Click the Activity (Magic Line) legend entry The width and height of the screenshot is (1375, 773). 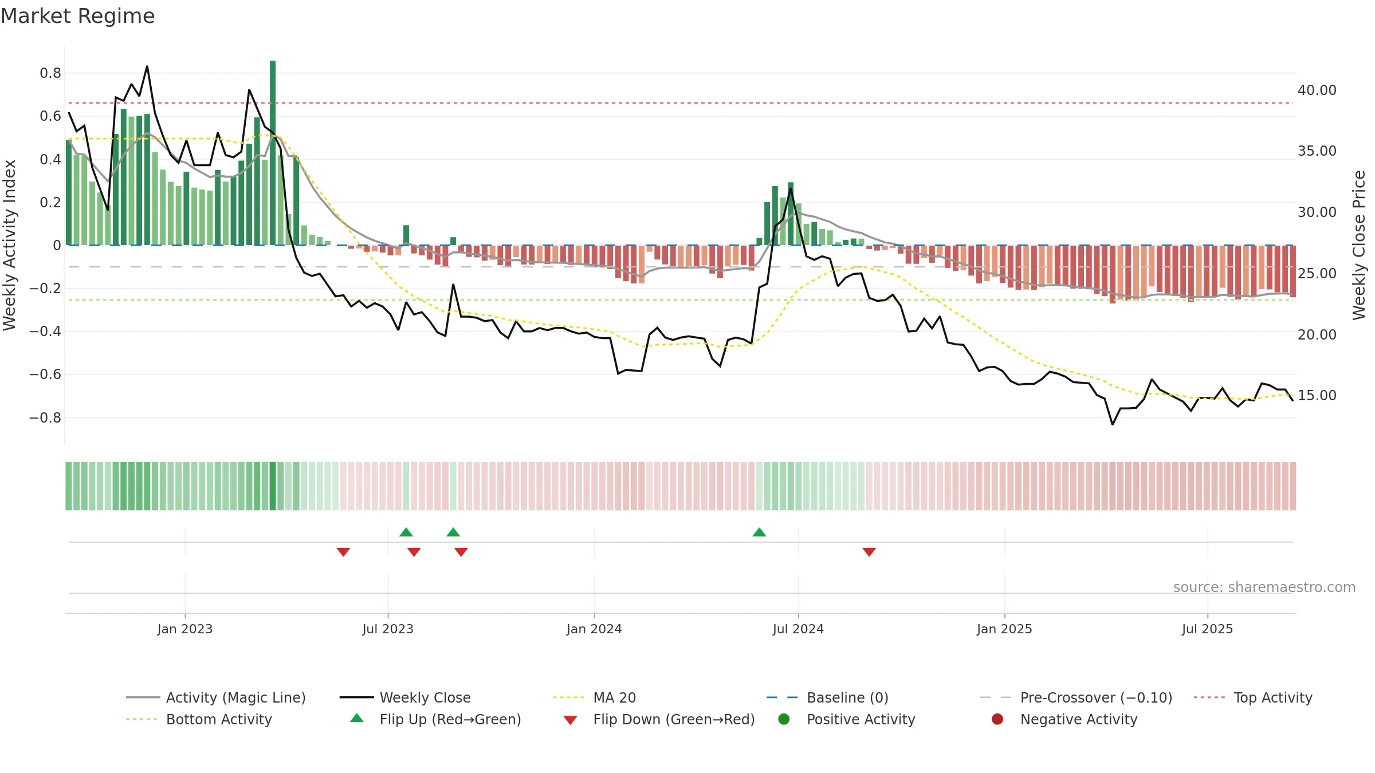click(x=216, y=697)
